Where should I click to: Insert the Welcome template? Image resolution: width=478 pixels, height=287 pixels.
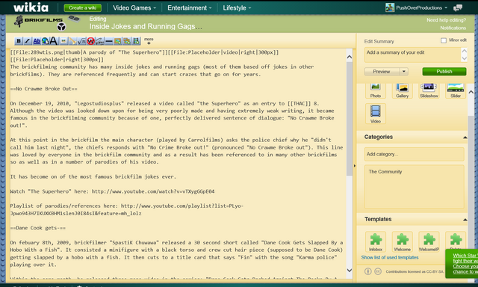click(x=402, y=241)
